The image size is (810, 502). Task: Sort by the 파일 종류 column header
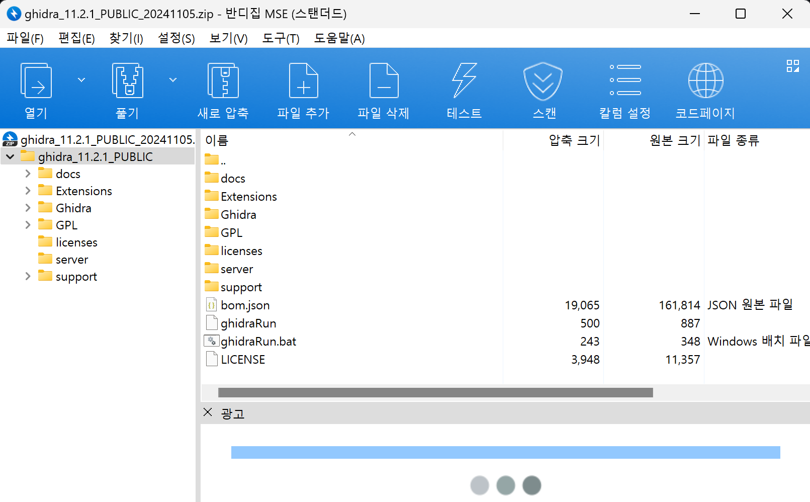click(757, 140)
